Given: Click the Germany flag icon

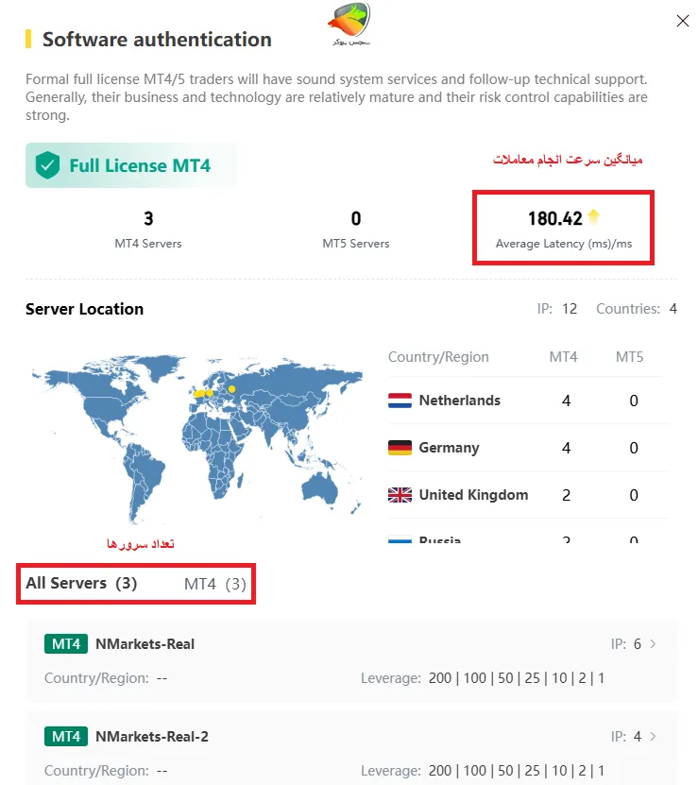Looking at the screenshot, I should click(x=400, y=448).
